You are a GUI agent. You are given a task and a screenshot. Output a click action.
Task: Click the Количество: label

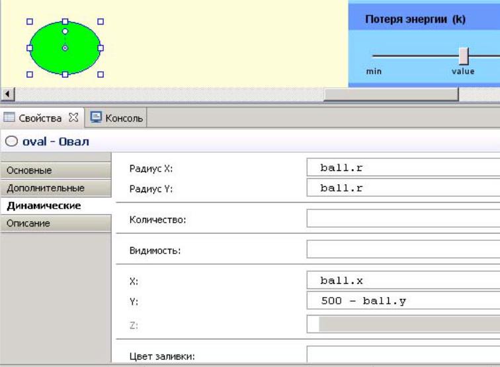(157, 220)
